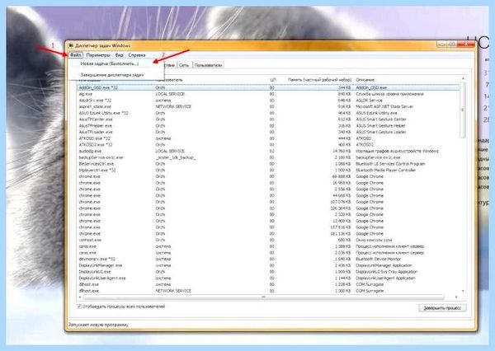
Task: Click the Завершить процесс button
Action: [x=442, y=308]
